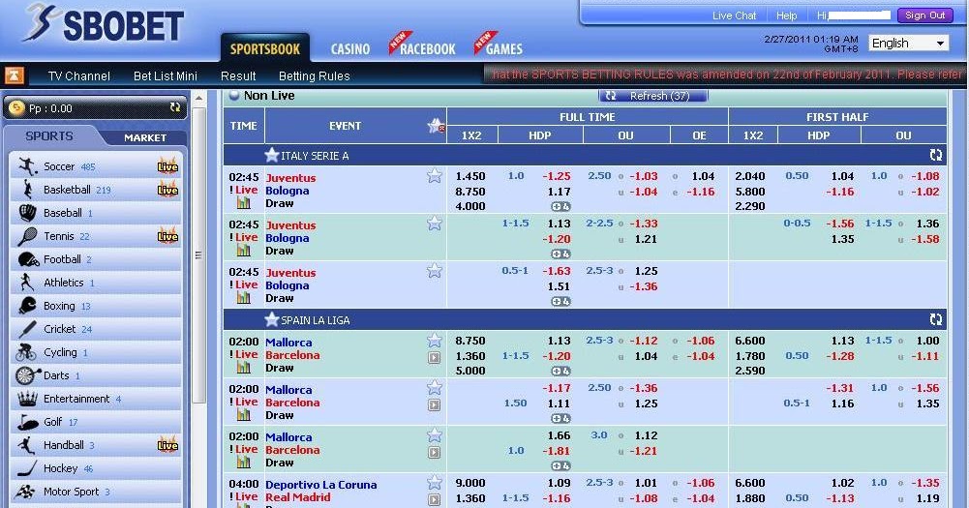The width and height of the screenshot is (969, 508).
Task: Click the Refresh (37) button
Action: [x=652, y=96]
